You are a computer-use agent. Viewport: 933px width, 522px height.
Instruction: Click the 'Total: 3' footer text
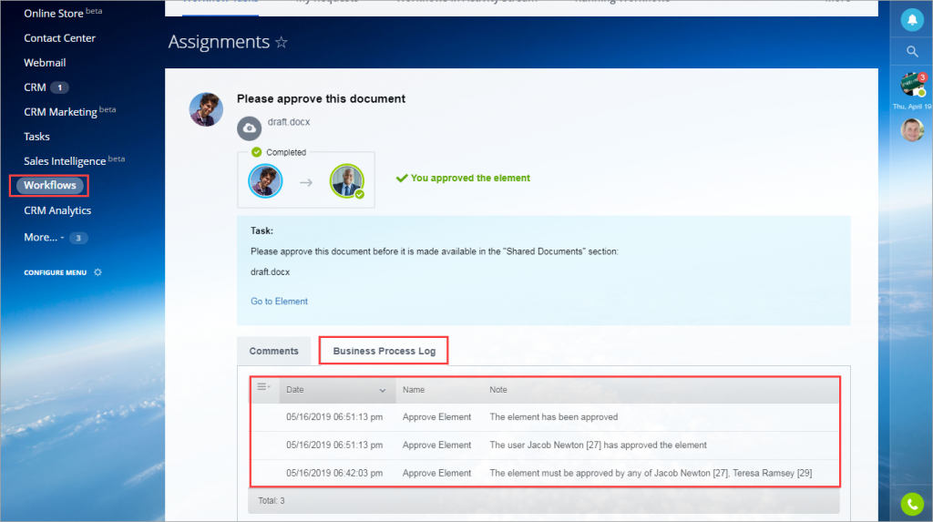tap(272, 500)
